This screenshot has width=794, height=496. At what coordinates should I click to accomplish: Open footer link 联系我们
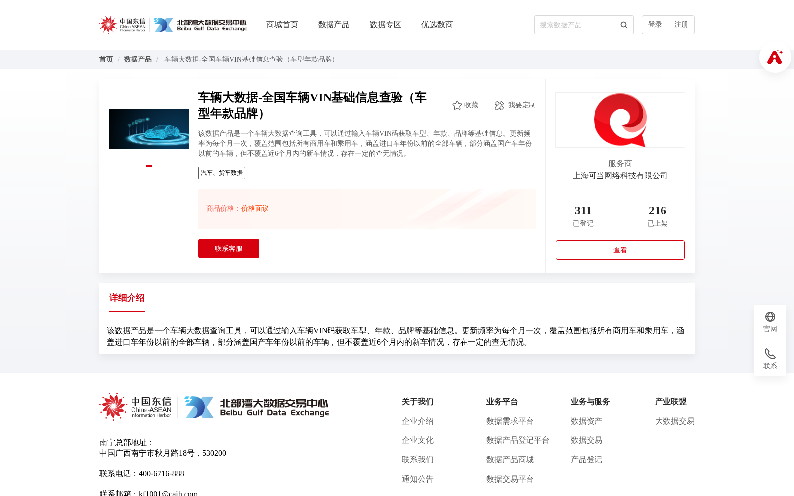point(418,460)
